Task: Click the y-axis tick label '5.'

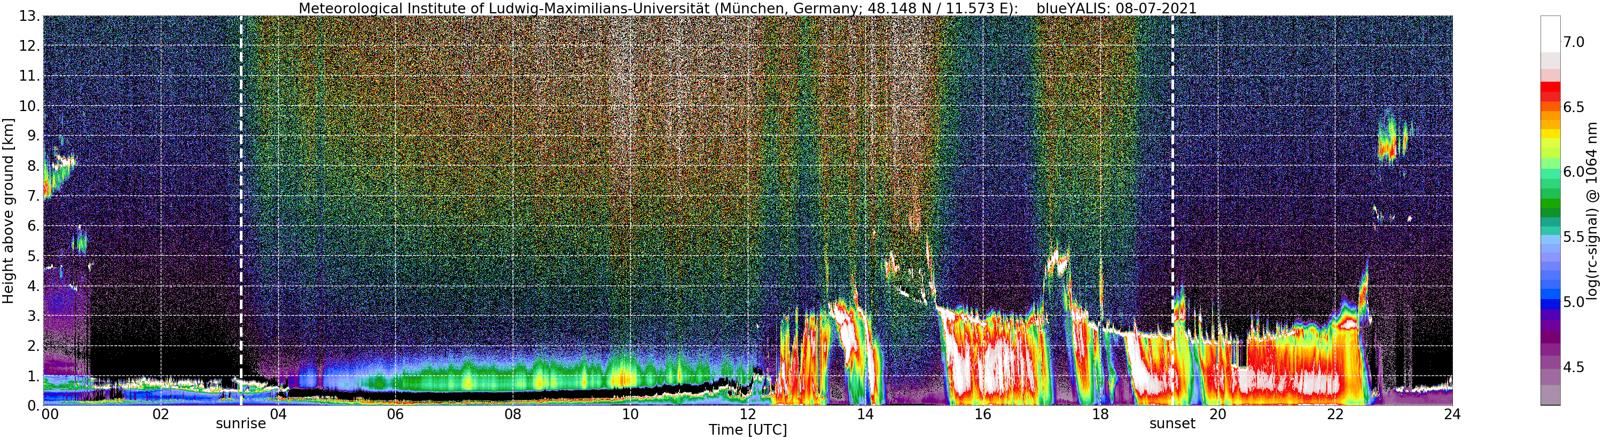Action: pyautogui.click(x=33, y=256)
